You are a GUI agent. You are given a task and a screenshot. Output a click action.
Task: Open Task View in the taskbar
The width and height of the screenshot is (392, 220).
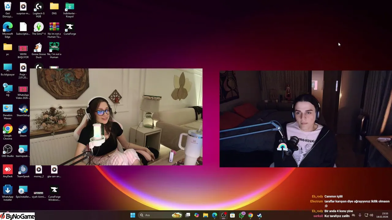point(188,215)
